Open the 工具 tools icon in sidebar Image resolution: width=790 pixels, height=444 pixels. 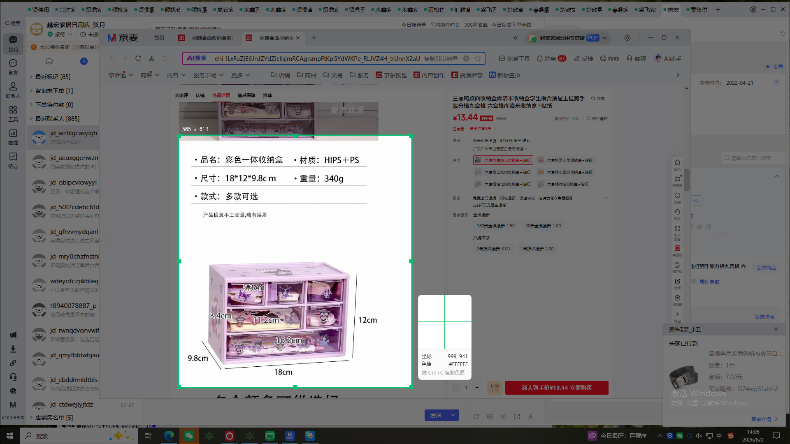point(13,113)
